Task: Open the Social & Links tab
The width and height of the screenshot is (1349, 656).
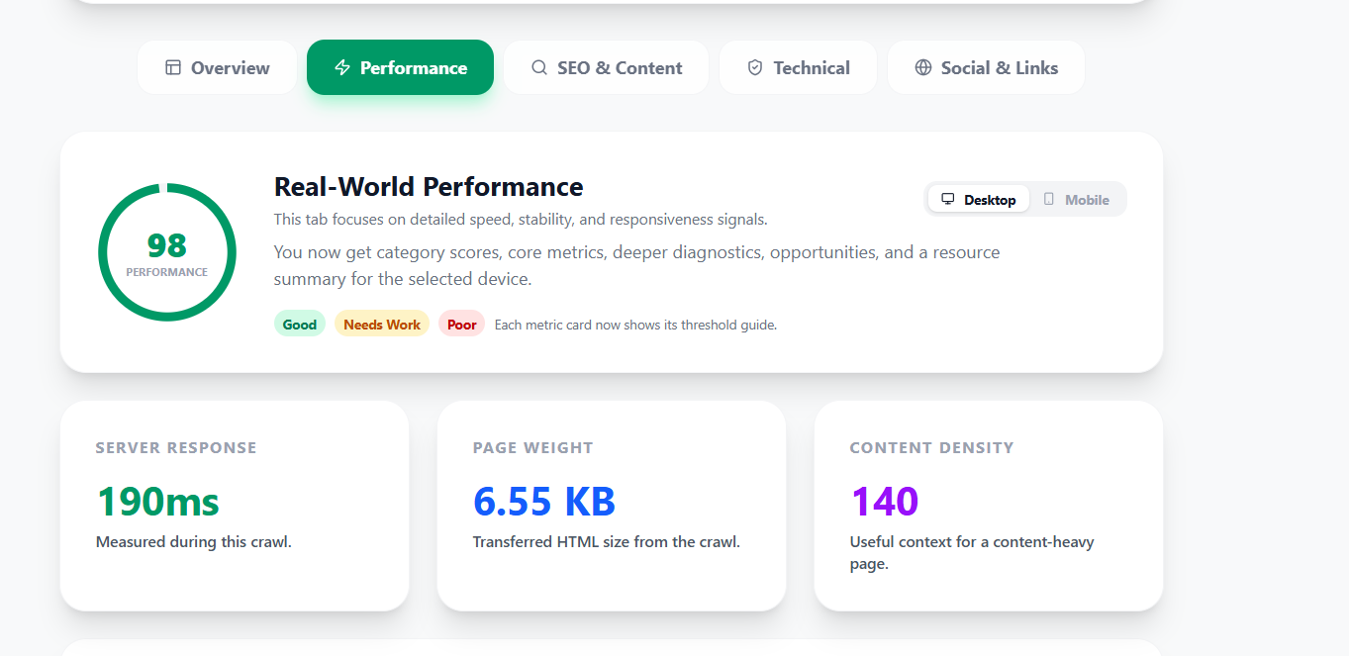Action: [985, 67]
